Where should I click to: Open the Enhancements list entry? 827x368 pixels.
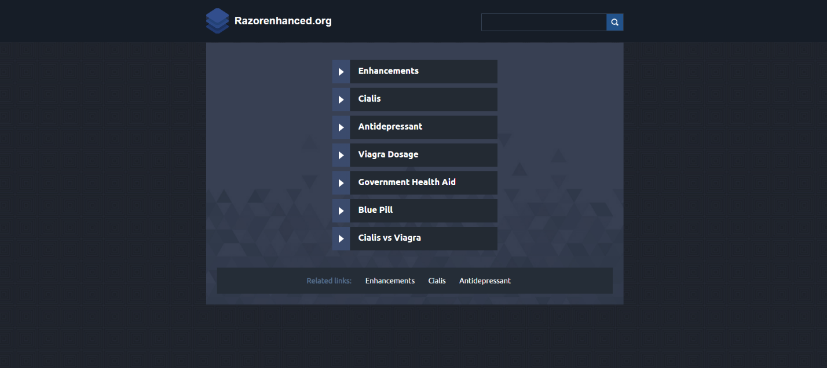388,71
